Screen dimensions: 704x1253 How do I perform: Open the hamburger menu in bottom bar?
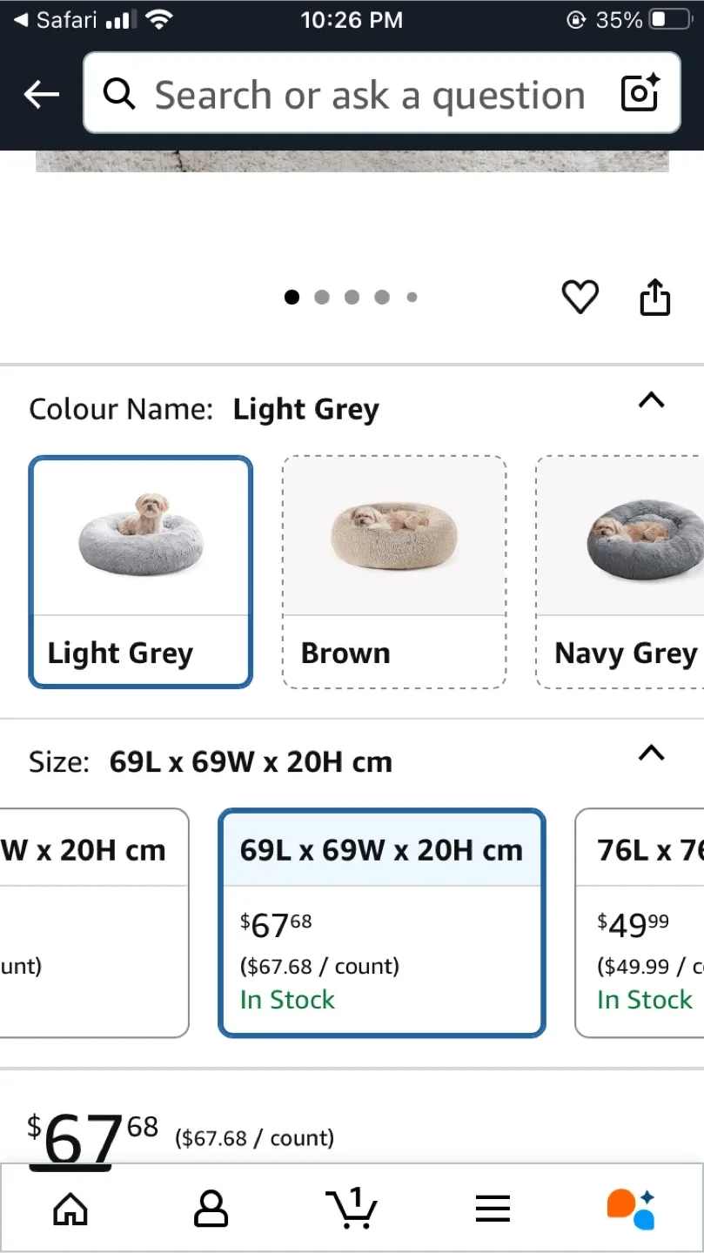(x=493, y=1207)
